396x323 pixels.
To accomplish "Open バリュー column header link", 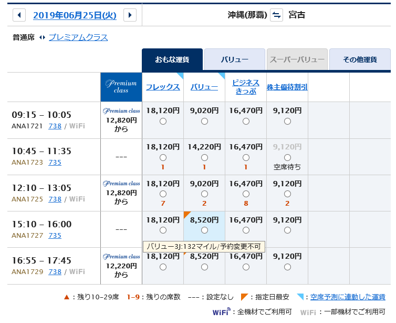I will [204, 87].
